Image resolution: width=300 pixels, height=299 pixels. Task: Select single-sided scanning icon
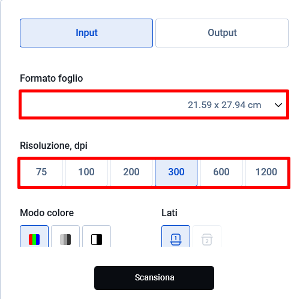click(x=176, y=237)
